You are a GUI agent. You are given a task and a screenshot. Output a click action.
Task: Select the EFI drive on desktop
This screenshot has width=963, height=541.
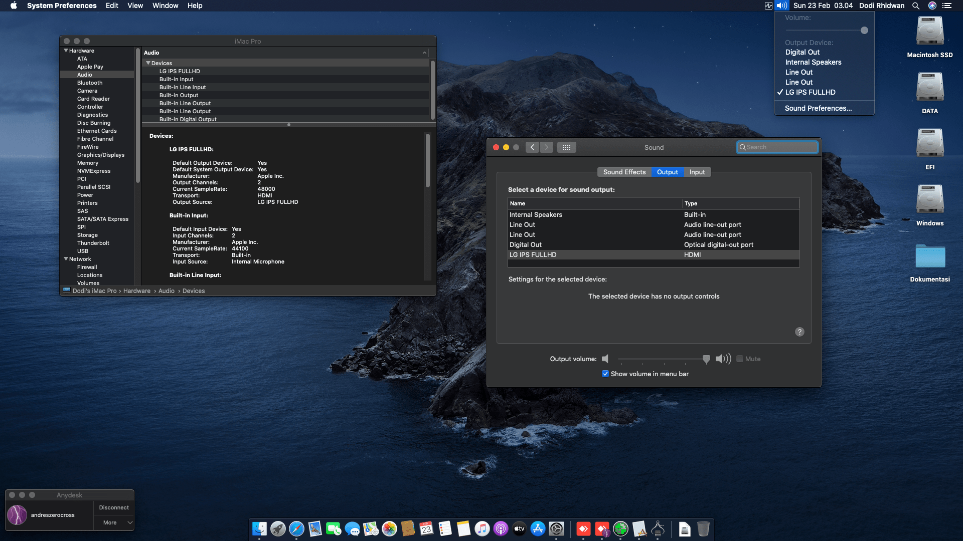tap(930, 149)
